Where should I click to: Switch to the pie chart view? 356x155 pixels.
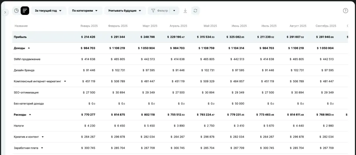point(16,11)
